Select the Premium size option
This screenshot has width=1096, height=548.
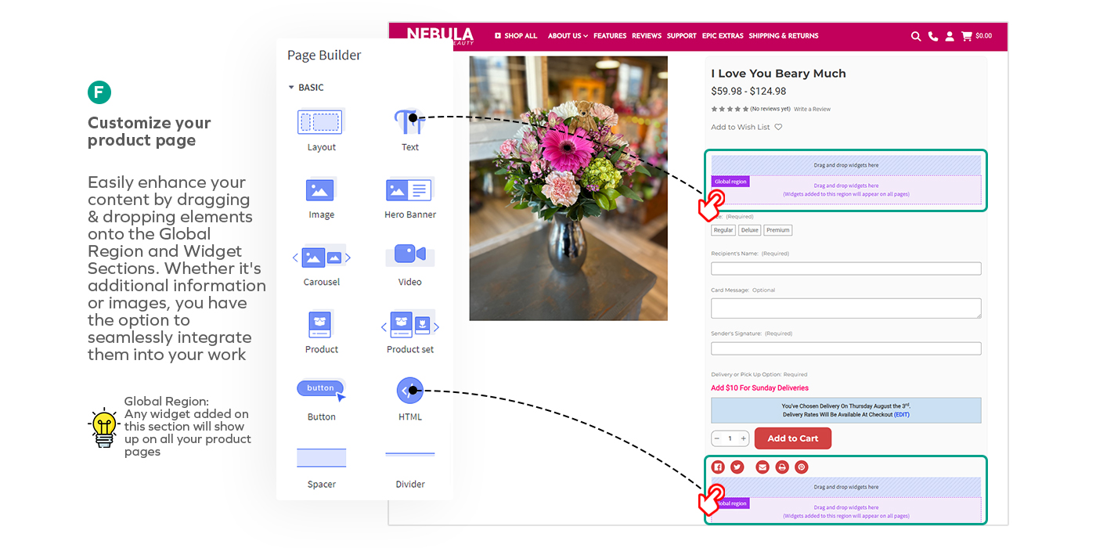pyautogui.click(x=777, y=229)
